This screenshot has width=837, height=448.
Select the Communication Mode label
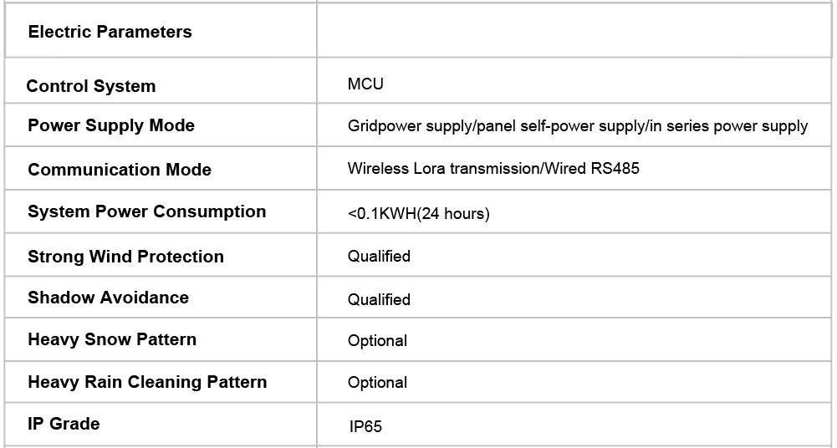[x=120, y=170]
